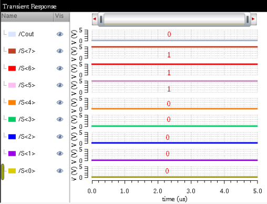The height and width of the screenshot is (204, 267).
Task: Toggle visibility of /S<0>
Action: point(60,171)
